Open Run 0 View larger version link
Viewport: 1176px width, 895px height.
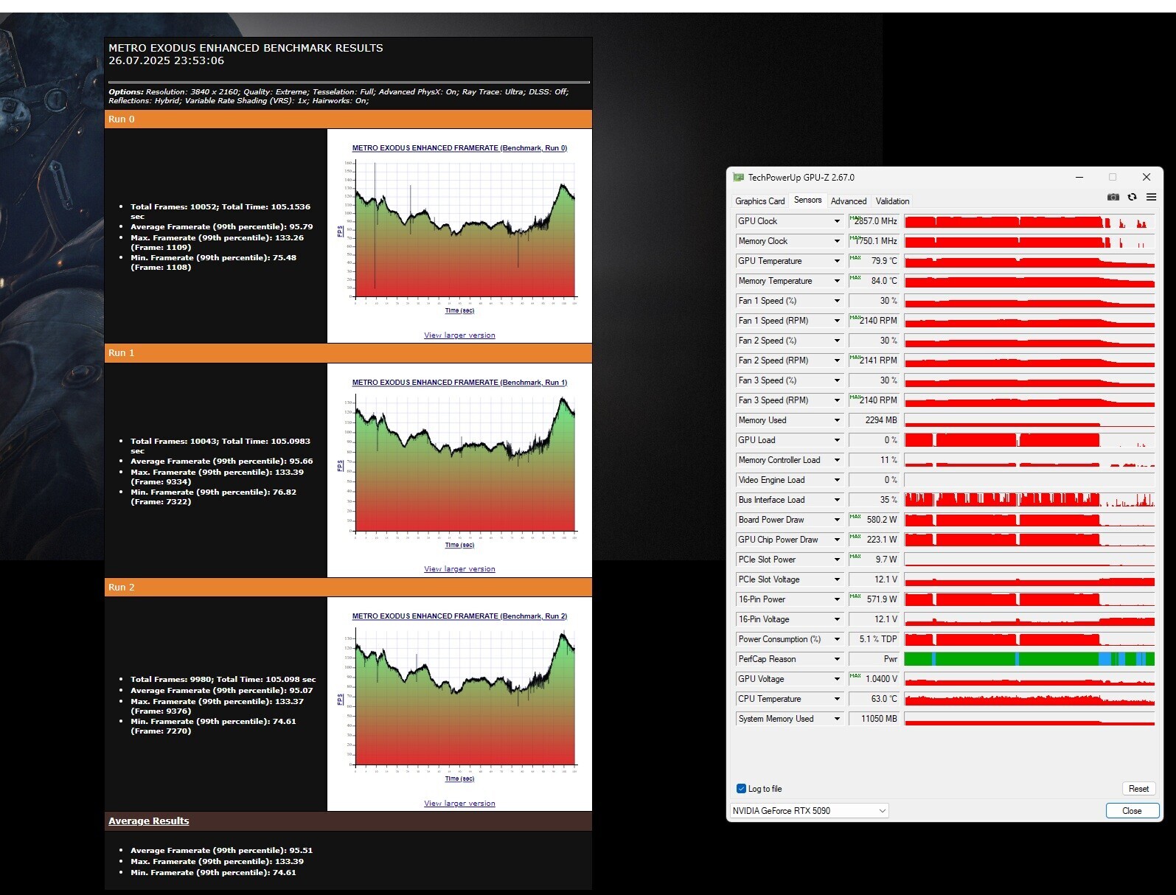point(459,335)
